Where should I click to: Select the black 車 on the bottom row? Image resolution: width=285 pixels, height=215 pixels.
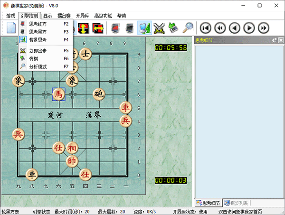pyautogui.click(x=32, y=175)
